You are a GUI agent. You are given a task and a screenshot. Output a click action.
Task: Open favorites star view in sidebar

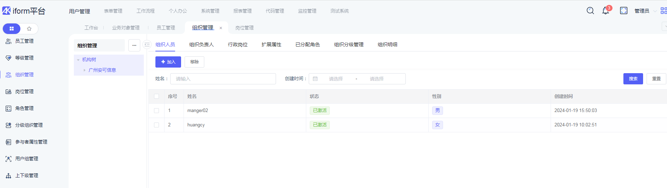click(x=29, y=29)
